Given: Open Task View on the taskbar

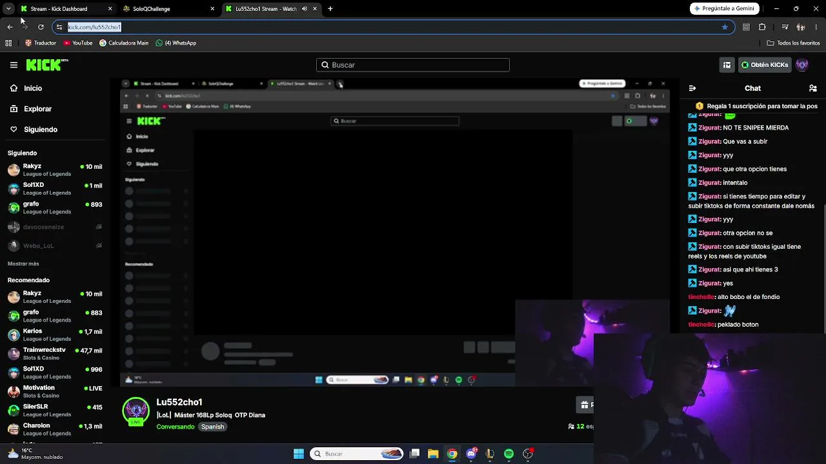Looking at the screenshot, I should 415,454.
